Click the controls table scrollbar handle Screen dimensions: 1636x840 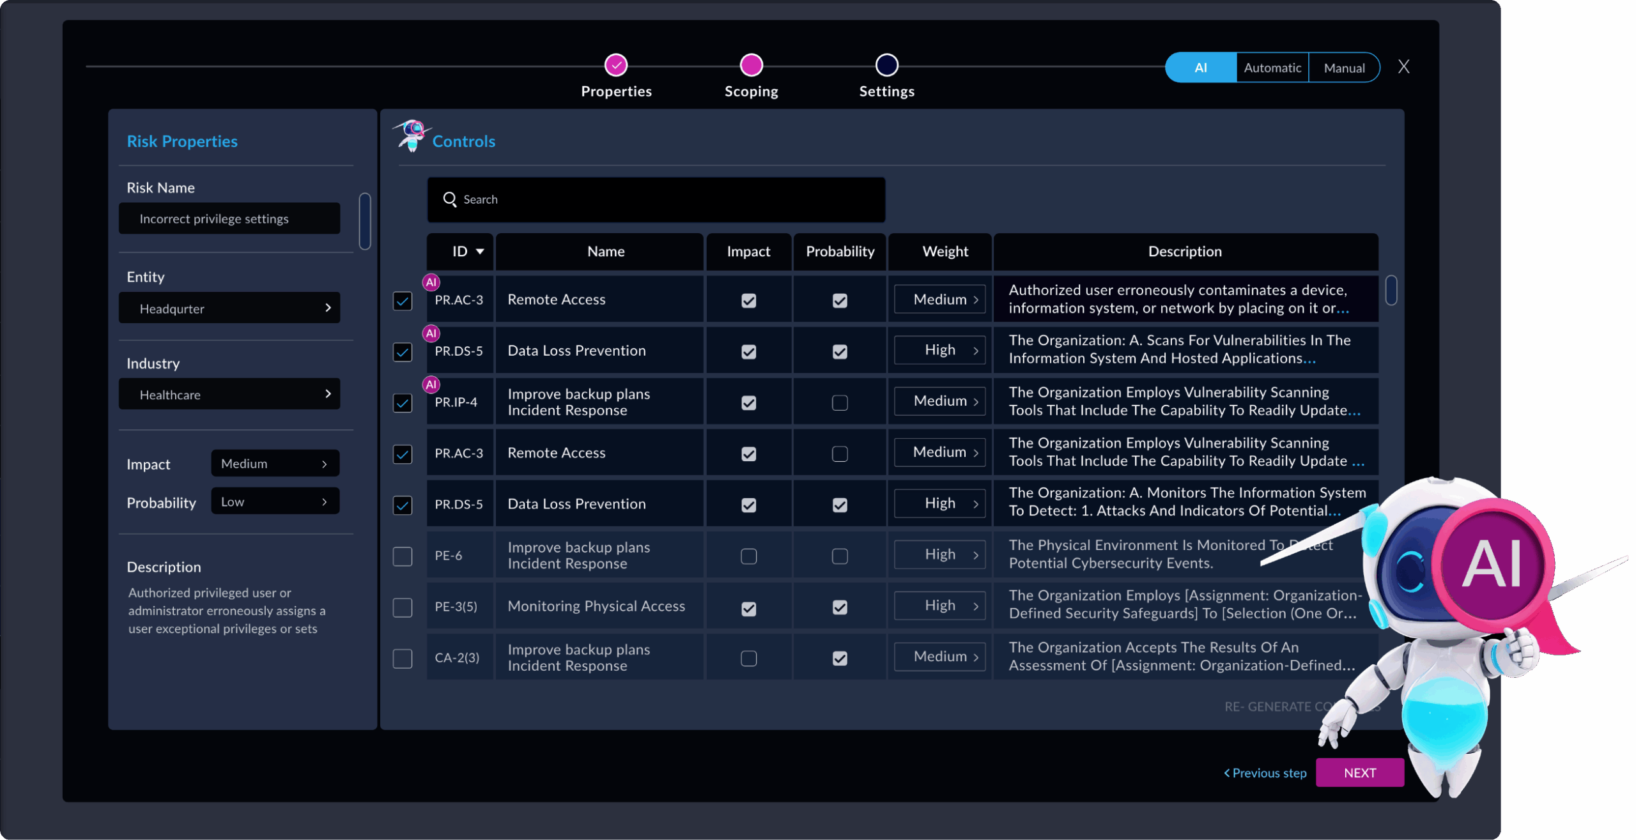pyautogui.click(x=1391, y=290)
